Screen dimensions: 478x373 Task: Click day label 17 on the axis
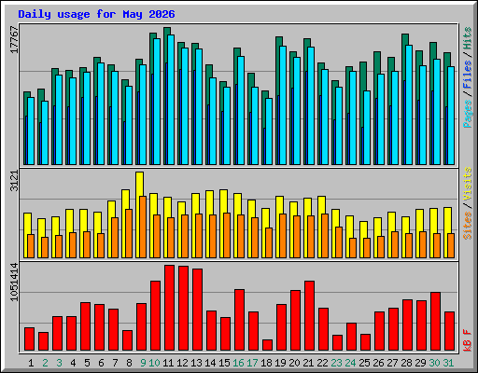pyautogui.click(x=252, y=363)
